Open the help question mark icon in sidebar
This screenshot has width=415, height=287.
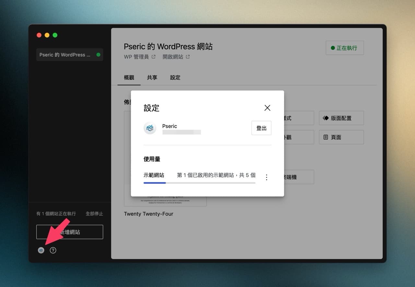coord(53,250)
